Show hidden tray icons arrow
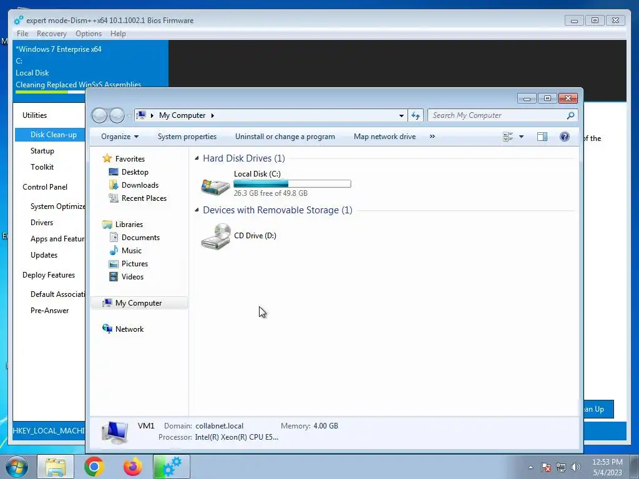639x479 pixels. [x=530, y=467]
